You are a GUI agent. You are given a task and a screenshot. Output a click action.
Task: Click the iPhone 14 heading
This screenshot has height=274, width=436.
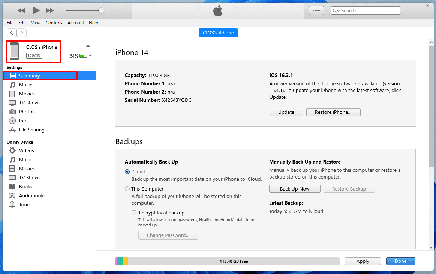pyautogui.click(x=132, y=52)
